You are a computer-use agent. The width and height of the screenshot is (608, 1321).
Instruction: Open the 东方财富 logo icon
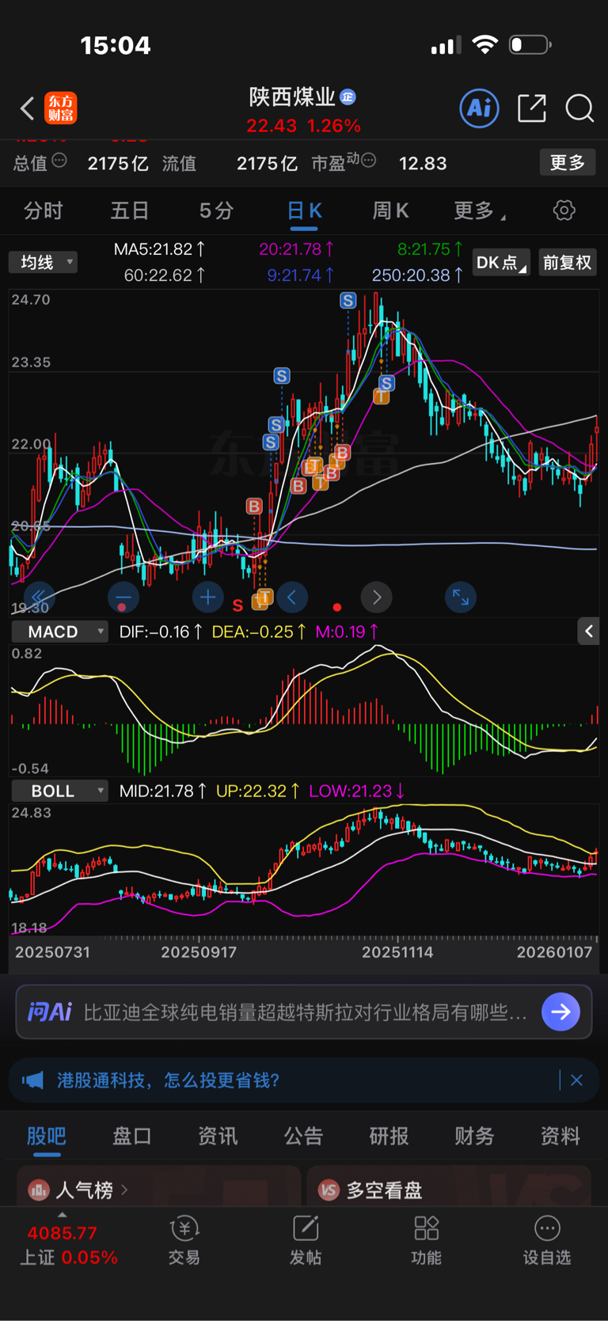click(x=61, y=108)
